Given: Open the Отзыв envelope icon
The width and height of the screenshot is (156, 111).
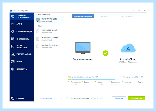Looking at the screenshot, I should [13, 62].
